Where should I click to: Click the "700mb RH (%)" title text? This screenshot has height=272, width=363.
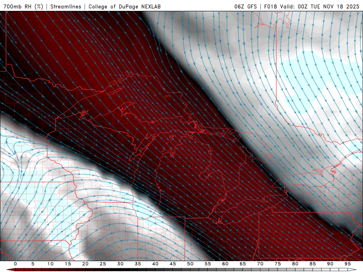tap(23, 6)
